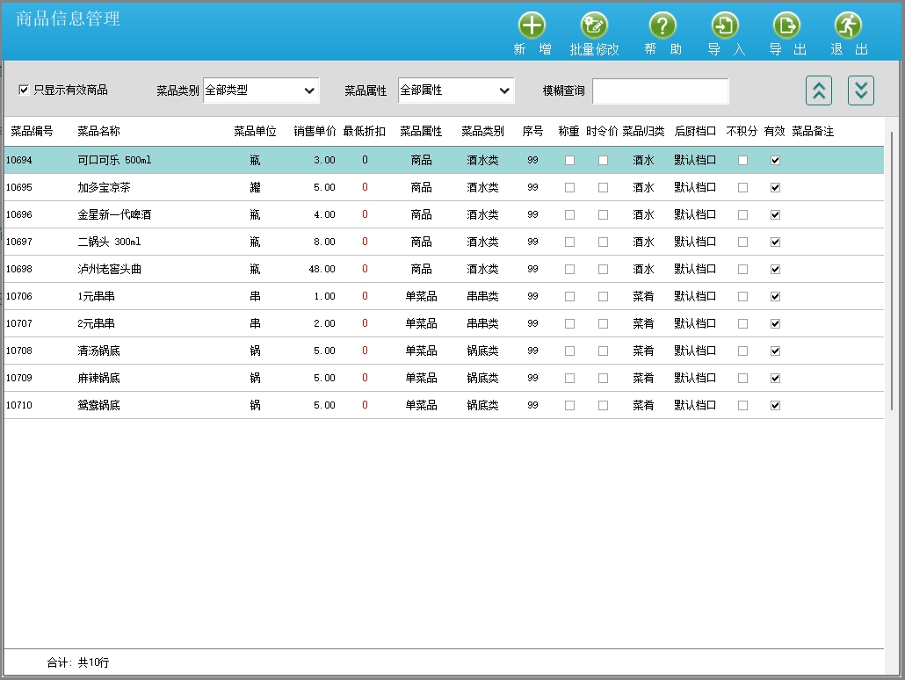The width and height of the screenshot is (905, 680).
Task: Click the 导入 import icon
Action: pyautogui.click(x=725, y=25)
